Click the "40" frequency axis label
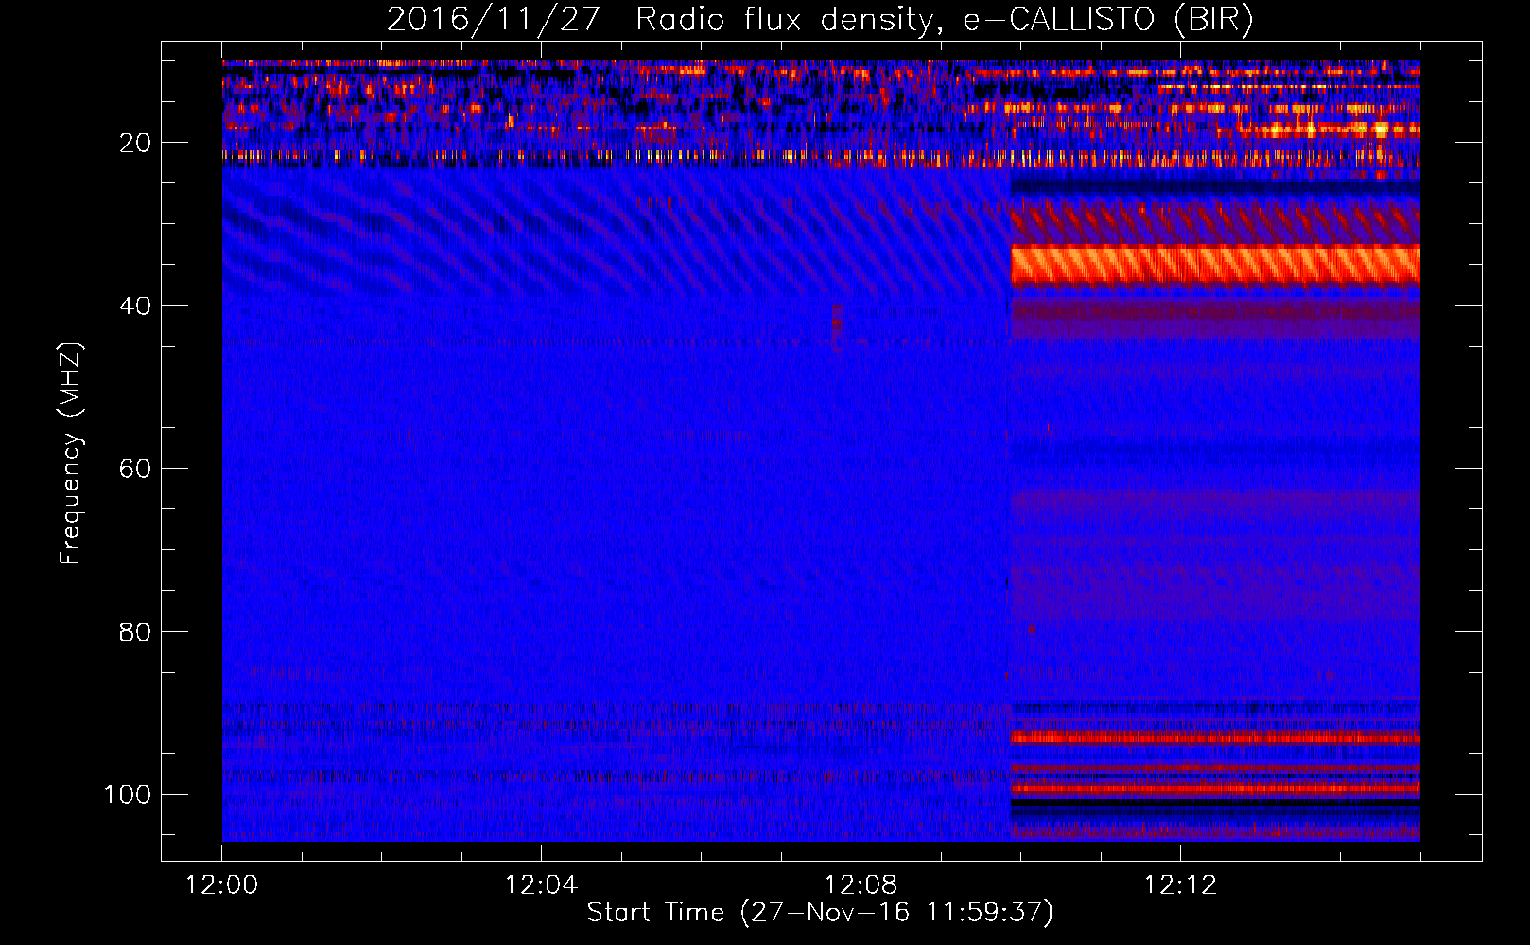1530x945 pixels. point(135,306)
